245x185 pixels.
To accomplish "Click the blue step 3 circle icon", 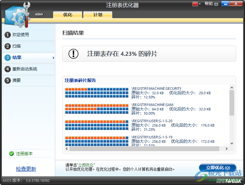I will click(x=8, y=58).
